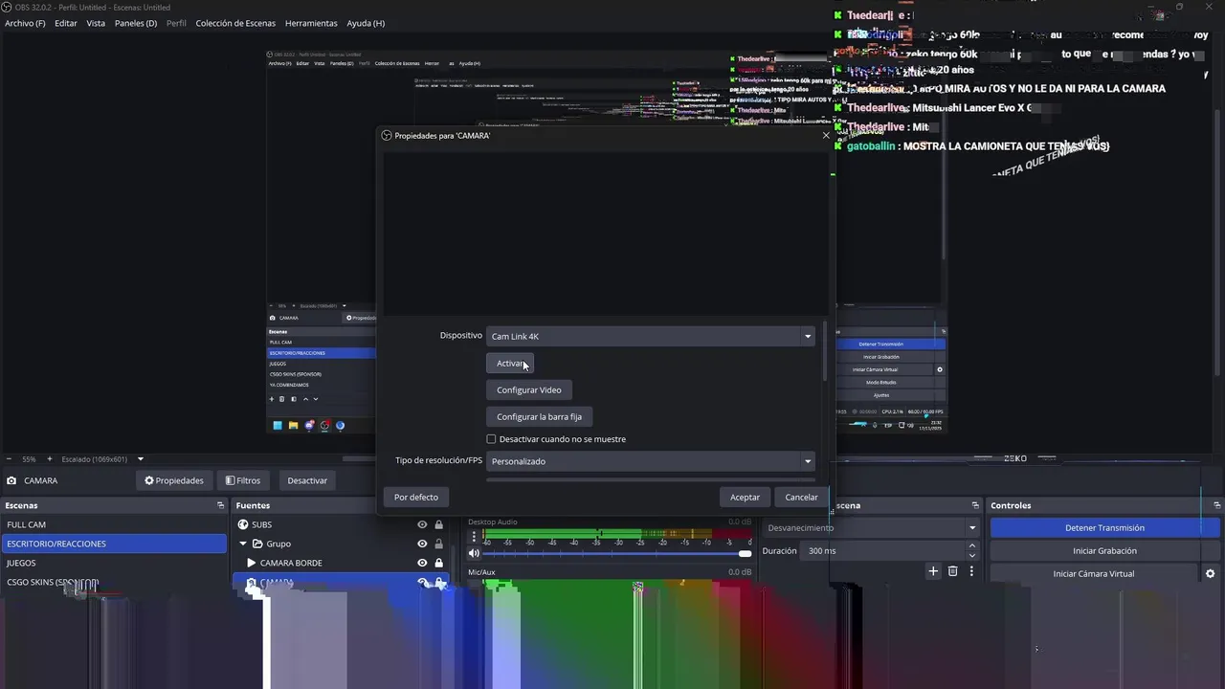Screen dimensions: 1225x689
Task: Open the Herramientas menu
Action: (x=311, y=23)
